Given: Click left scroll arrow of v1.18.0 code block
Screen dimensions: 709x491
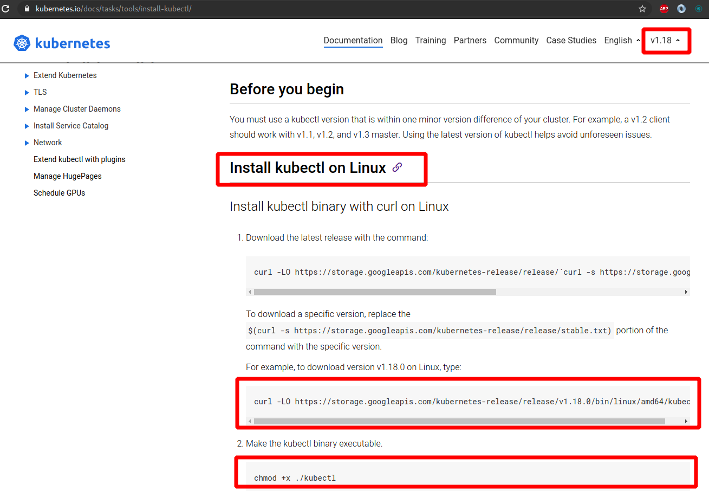Looking at the screenshot, I should (x=250, y=421).
